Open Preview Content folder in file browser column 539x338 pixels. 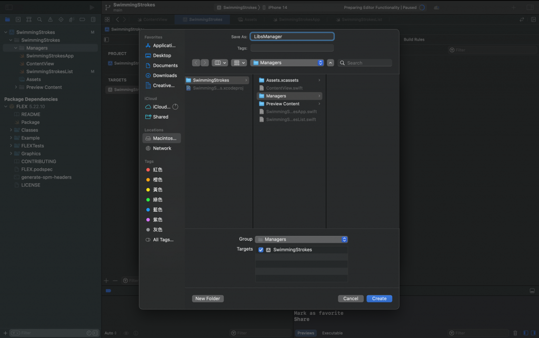click(x=290, y=104)
